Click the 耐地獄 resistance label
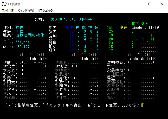Screen dimensions: 168x119 coord(61,66)
